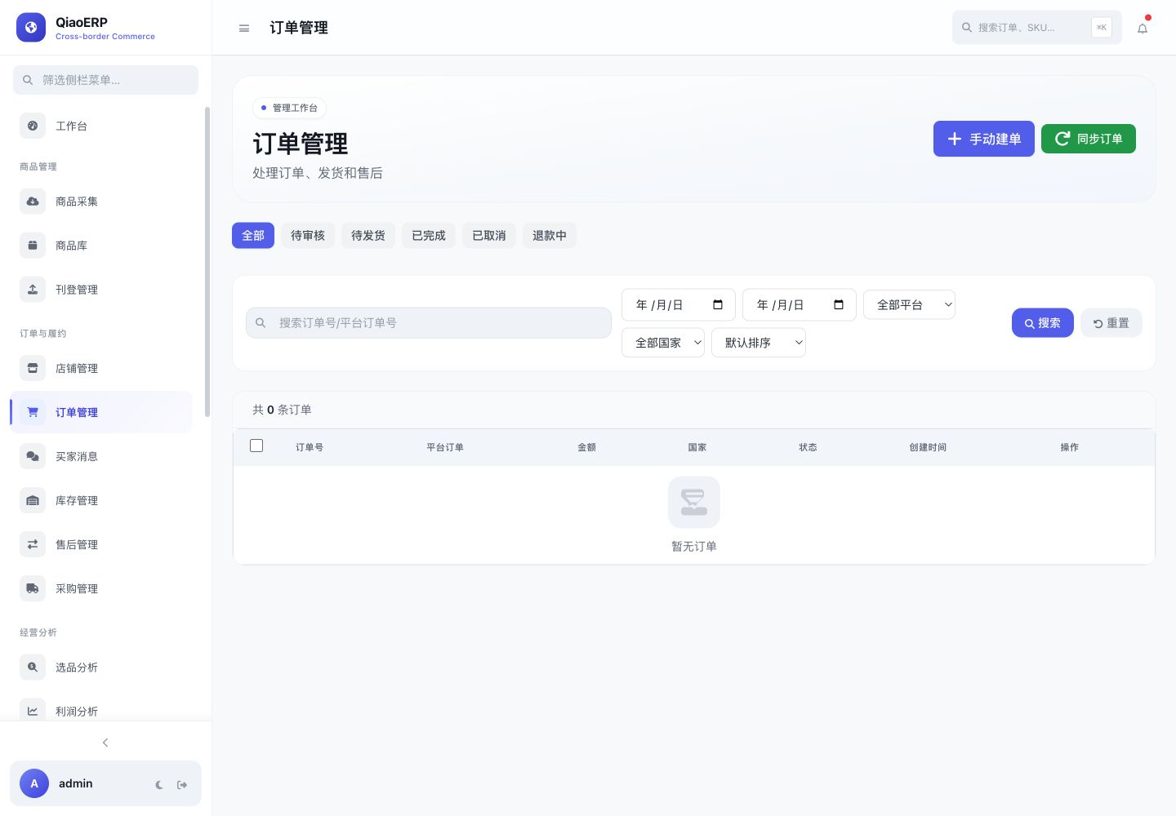The image size is (1176, 816).
Task: Click the 共 0 条订单 count text
Action: tap(282, 410)
